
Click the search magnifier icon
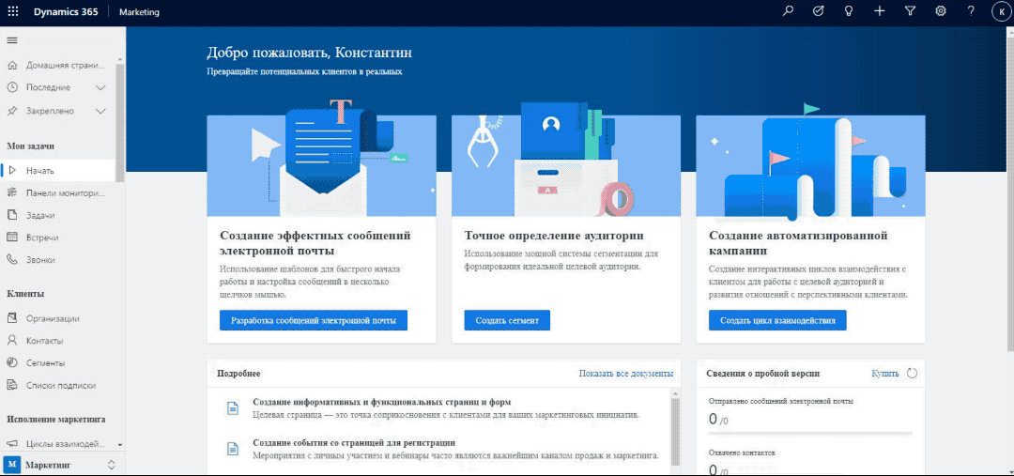tap(788, 11)
